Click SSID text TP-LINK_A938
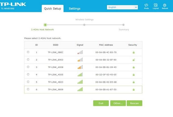 coord(56,67)
